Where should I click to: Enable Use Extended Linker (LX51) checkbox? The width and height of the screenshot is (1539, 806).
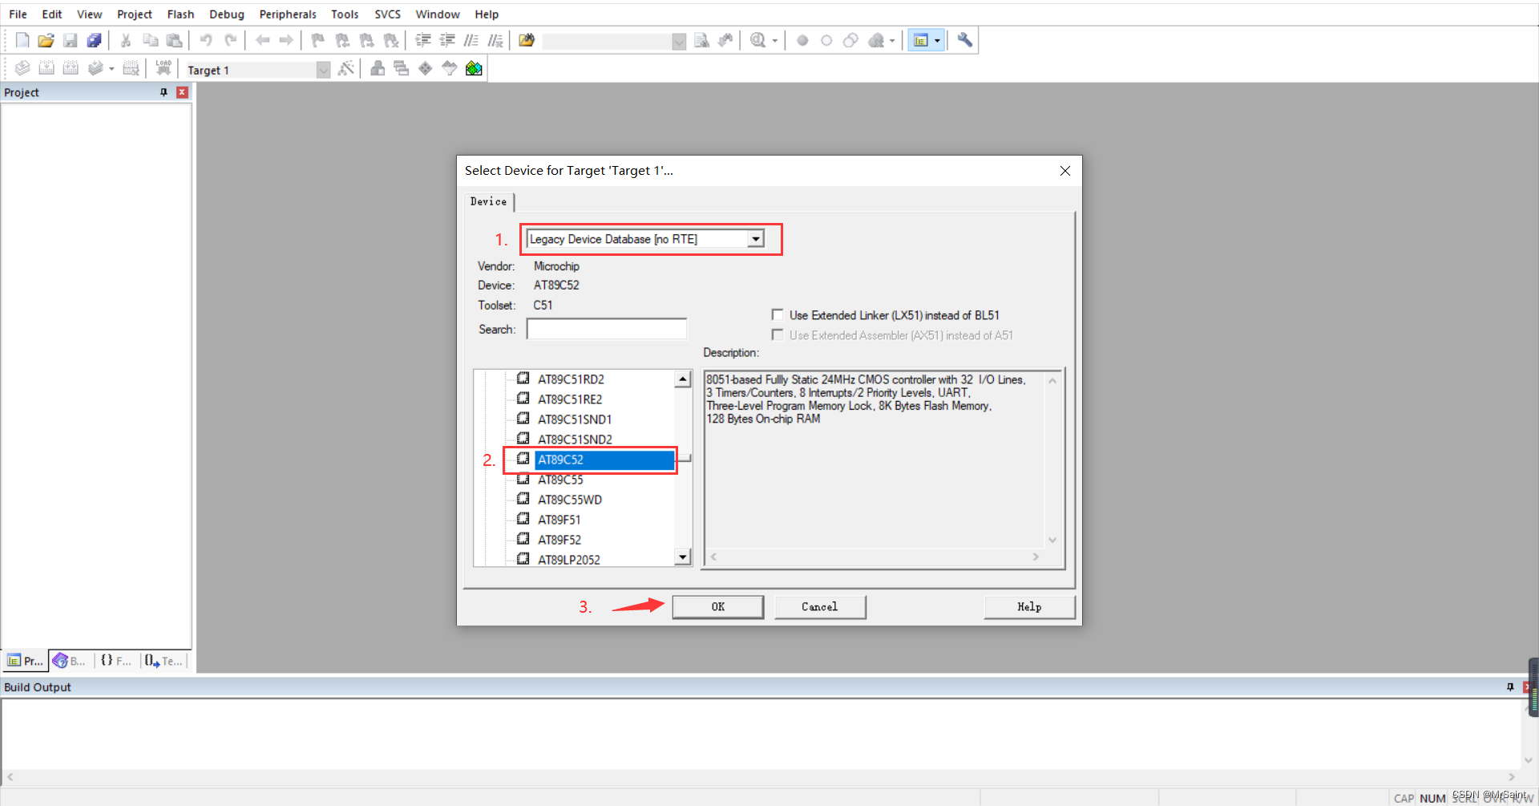pos(778,314)
